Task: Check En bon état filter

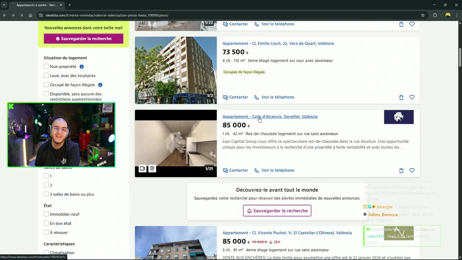Action: pyautogui.click(x=46, y=224)
